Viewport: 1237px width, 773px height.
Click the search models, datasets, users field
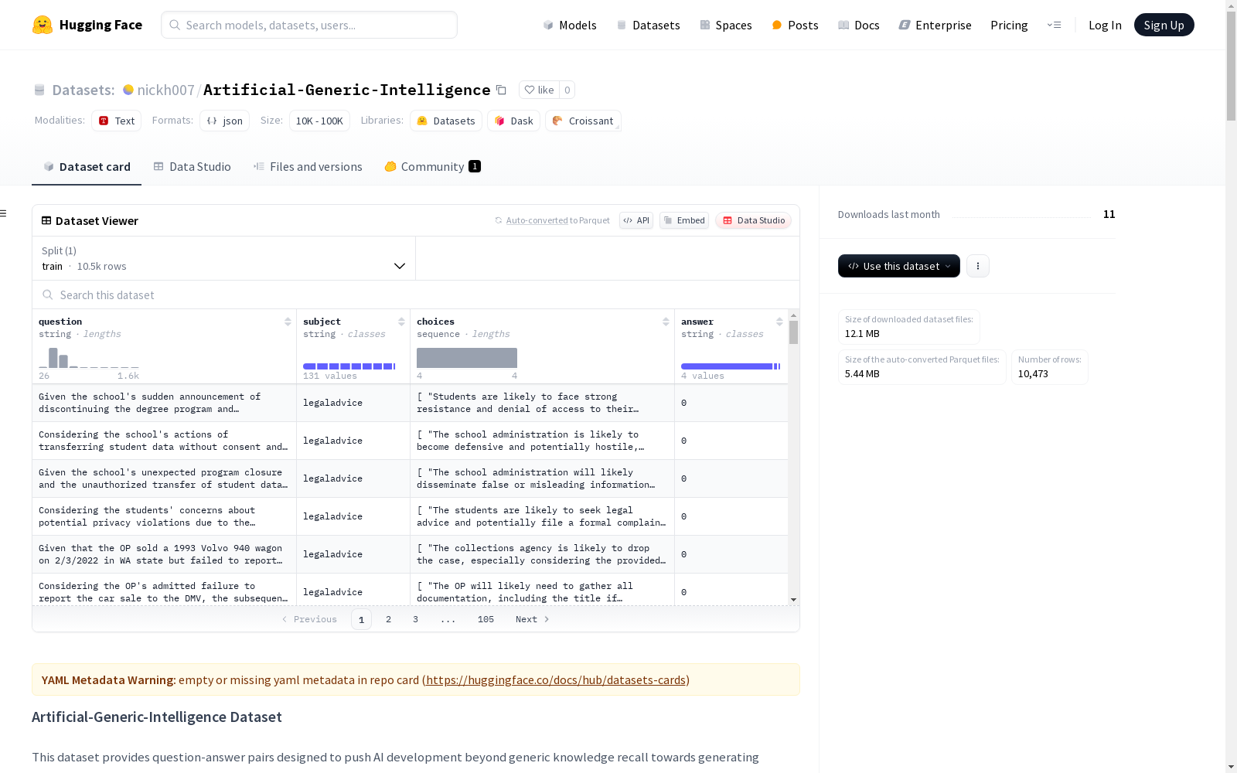(x=309, y=25)
